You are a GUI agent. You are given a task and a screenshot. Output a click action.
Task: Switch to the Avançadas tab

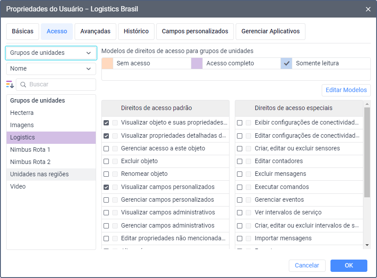coord(95,32)
